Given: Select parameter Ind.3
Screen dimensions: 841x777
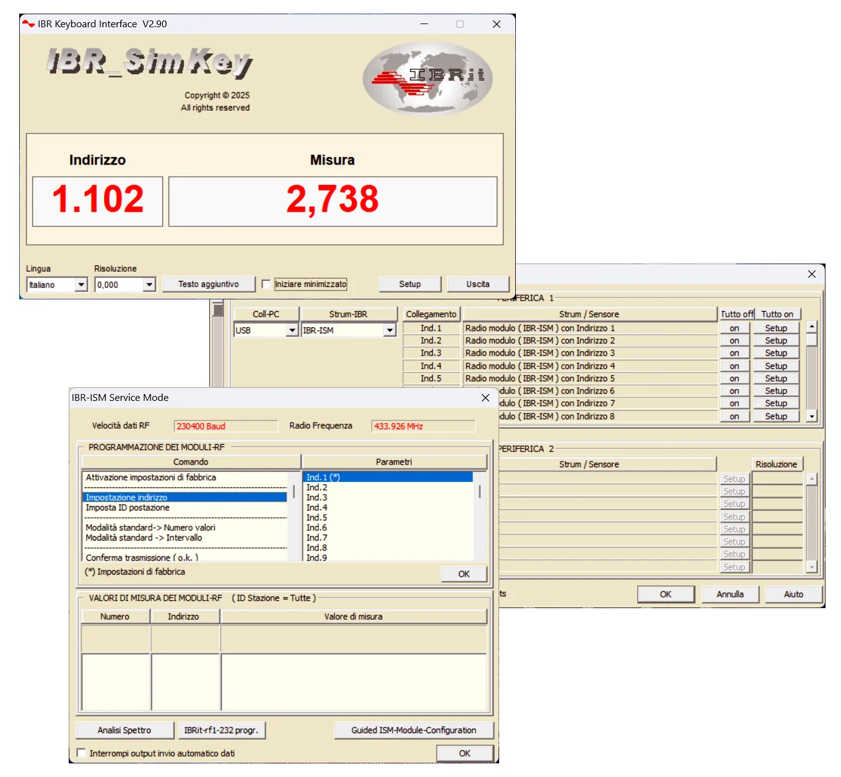Looking at the screenshot, I should 388,497.
